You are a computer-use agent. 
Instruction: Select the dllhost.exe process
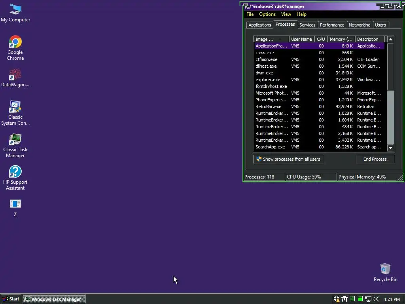[x=319, y=66]
